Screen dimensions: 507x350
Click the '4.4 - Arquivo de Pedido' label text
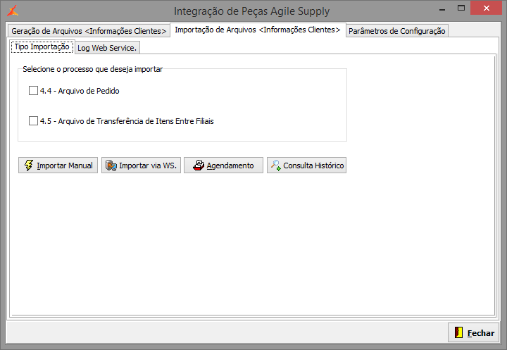point(80,91)
